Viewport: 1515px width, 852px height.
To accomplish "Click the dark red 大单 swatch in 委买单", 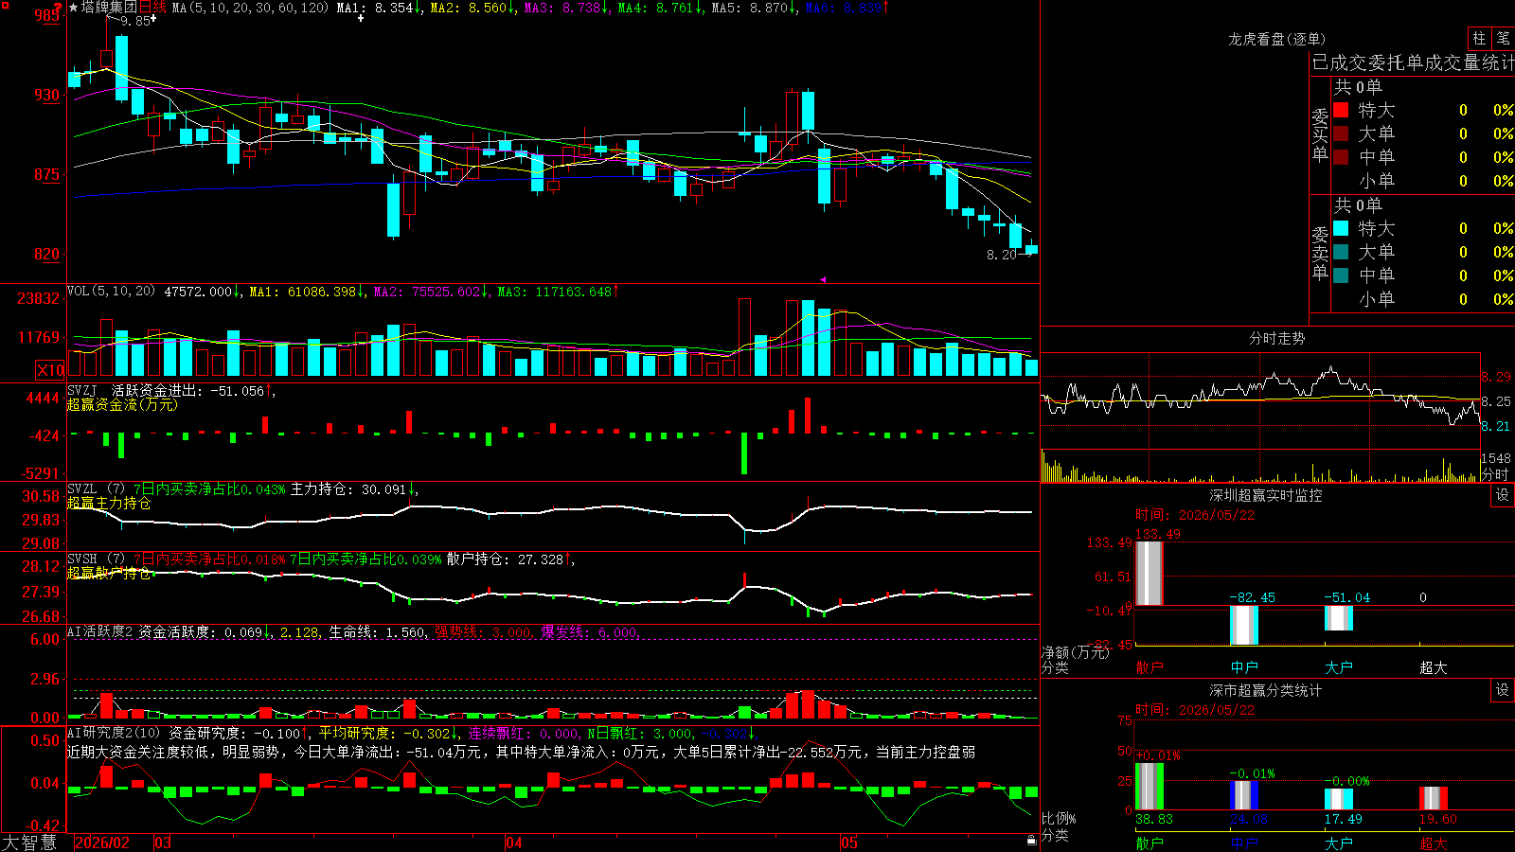I will (1341, 133).
